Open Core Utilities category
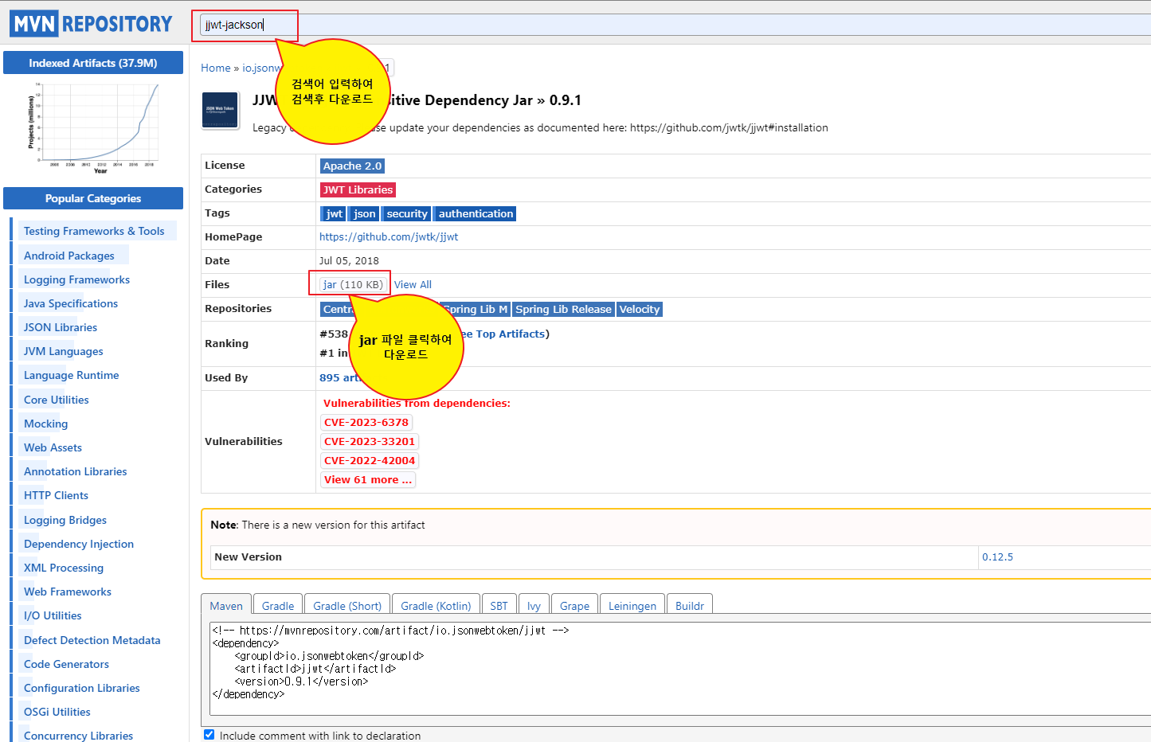This screenshot has width=1151, height=742. (57, 400)
